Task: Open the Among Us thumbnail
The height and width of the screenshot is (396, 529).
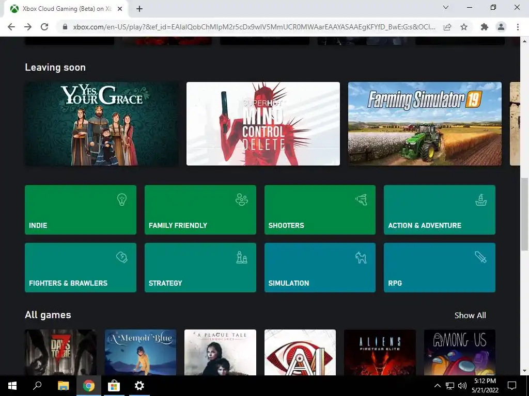Action: [x=459, y=352]
